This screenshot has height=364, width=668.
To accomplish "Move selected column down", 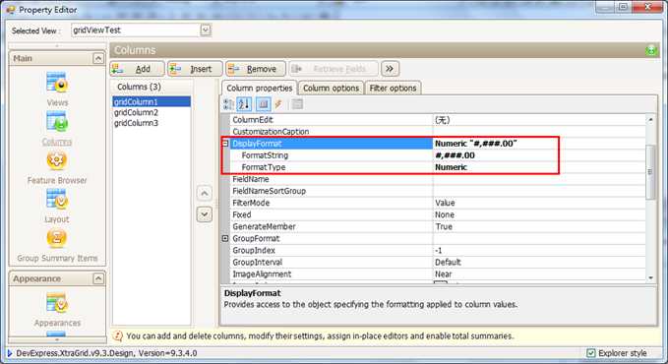I will pyautogui.click(x=205, y=213).
